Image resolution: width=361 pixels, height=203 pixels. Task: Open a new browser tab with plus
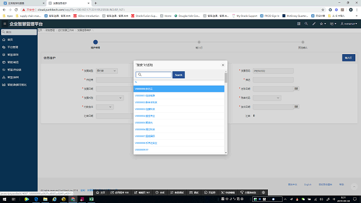point(95,3)
